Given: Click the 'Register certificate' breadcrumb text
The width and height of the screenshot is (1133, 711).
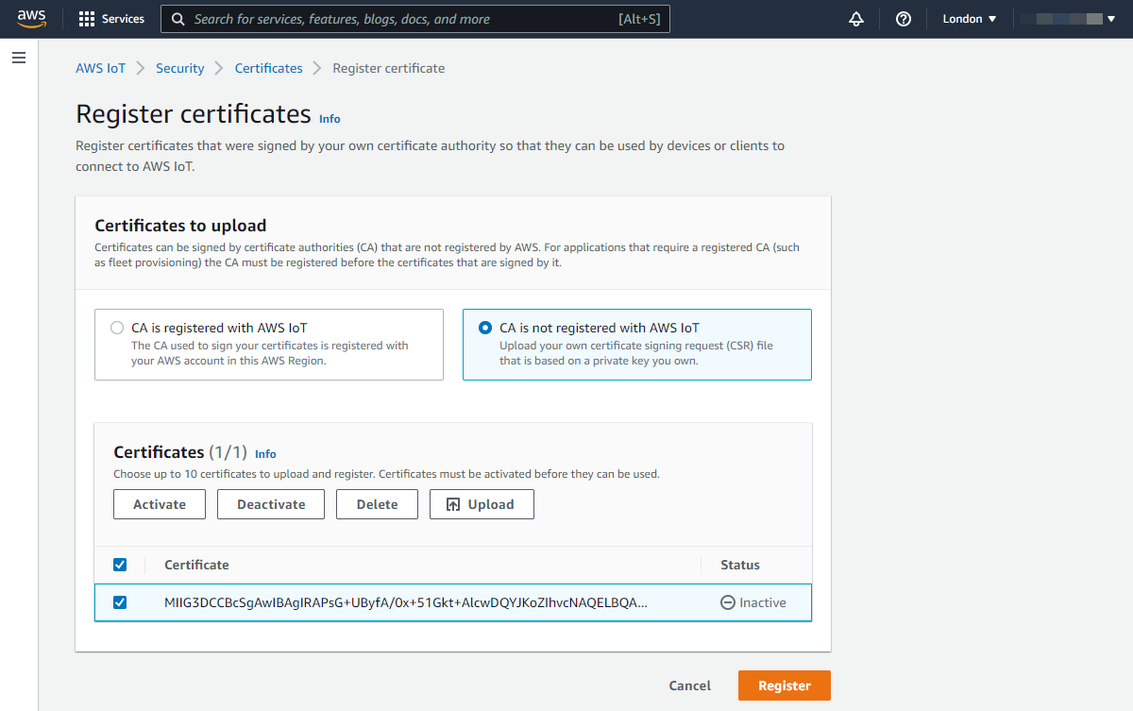Looking at the screenshot, I should [x=389, y=68].
